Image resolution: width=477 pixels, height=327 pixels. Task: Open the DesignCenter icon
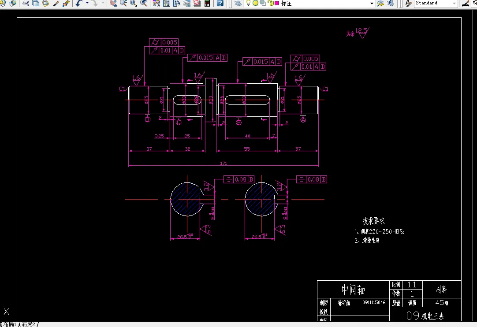(x=167, y=4)
